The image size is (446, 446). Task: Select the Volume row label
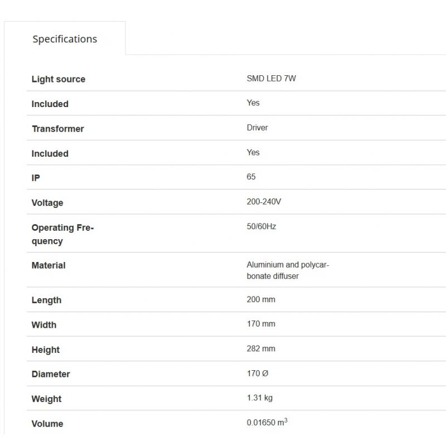[47, 424]
